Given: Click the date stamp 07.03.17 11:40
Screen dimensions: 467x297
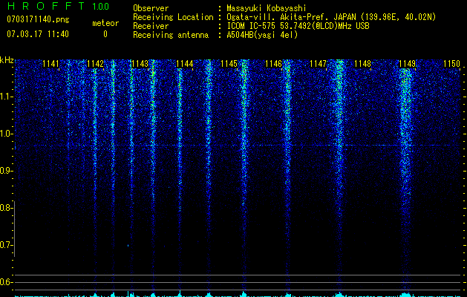Looking at the screenshot, I should [38, 34].
